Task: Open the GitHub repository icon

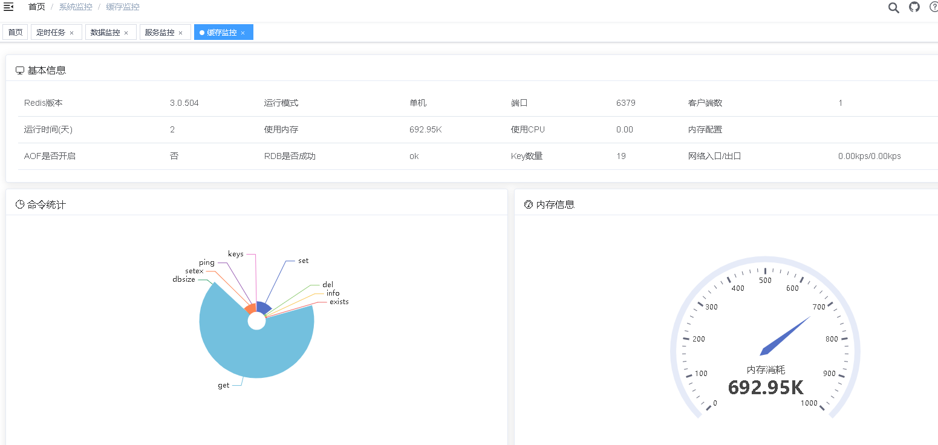Action: tap(914, 7)
